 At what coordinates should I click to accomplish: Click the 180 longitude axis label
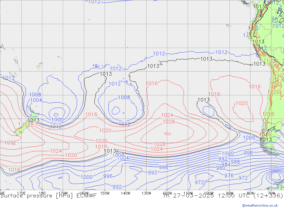pos(42,193)
